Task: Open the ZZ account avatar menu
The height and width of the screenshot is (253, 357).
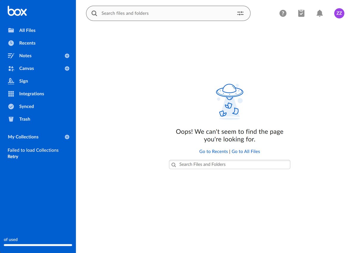Action: (339, 13)
